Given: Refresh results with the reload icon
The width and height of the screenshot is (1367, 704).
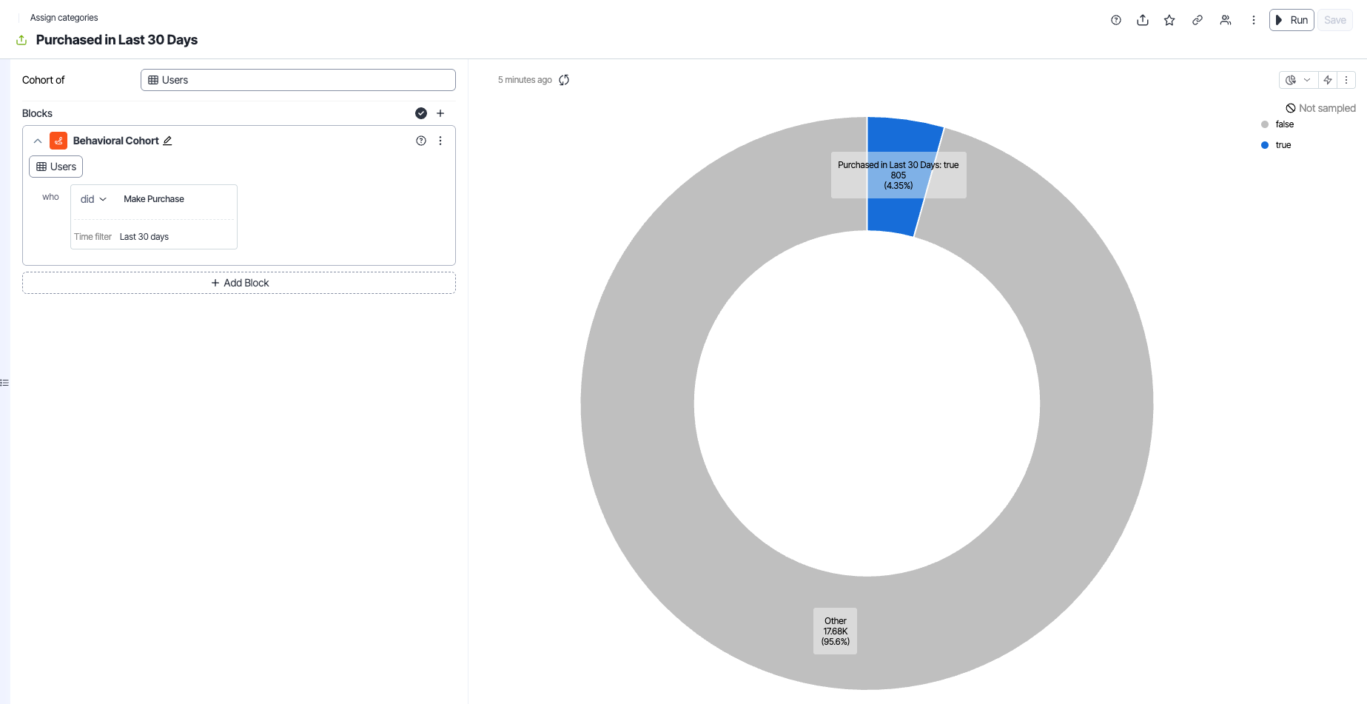Looking at the screenshot, I should coord(564,80).
